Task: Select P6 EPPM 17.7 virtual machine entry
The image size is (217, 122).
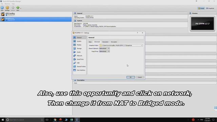Action: coord(36,19)
